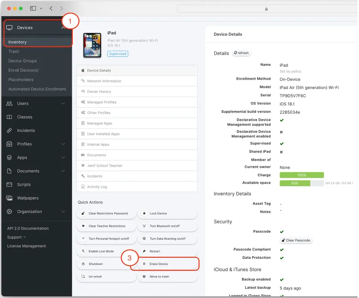The height and width of the screenshot is (298, 359).
Task: Click the magnifier icon on Enable Lost Mode
Action: point(83,251)
